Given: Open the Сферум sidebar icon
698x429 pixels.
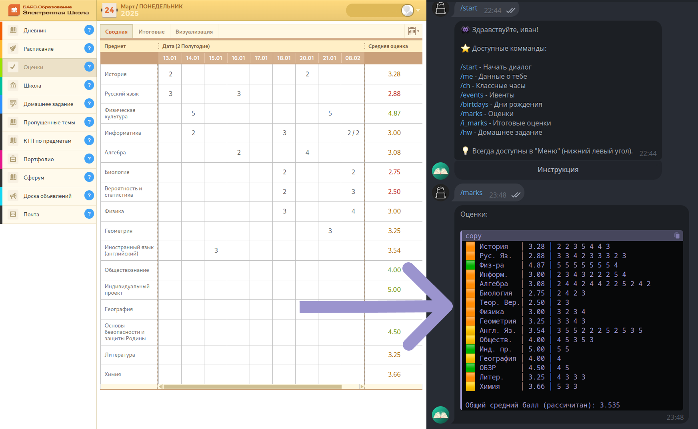Looking at the screenshot, I should pyautogui.click(x=13, y=178).
